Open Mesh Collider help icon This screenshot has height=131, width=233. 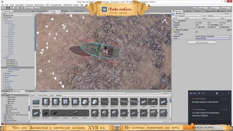(x=228, y=30)
